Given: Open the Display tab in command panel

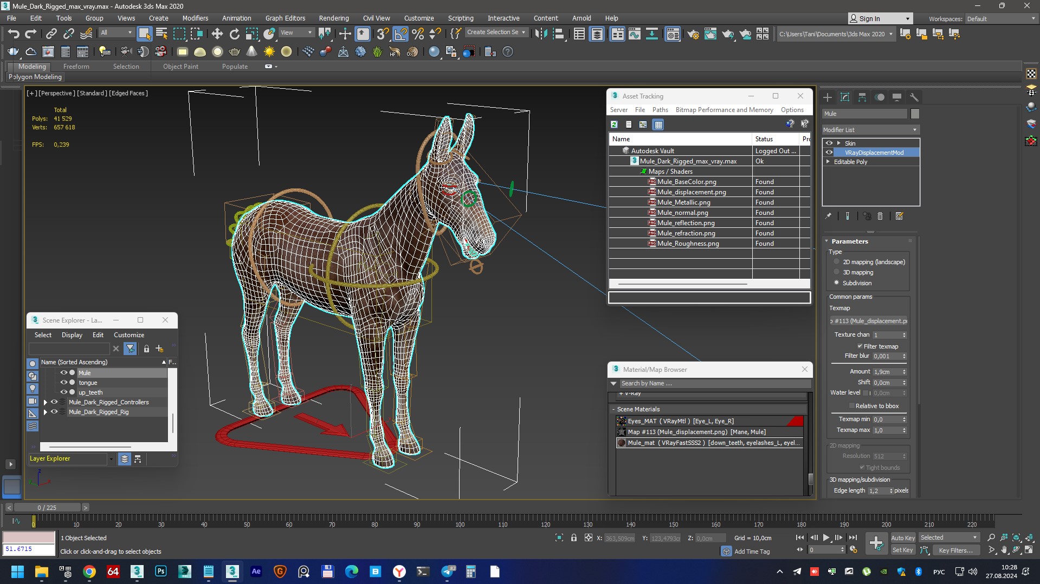Looking at the screenshot, I should 897,97.
